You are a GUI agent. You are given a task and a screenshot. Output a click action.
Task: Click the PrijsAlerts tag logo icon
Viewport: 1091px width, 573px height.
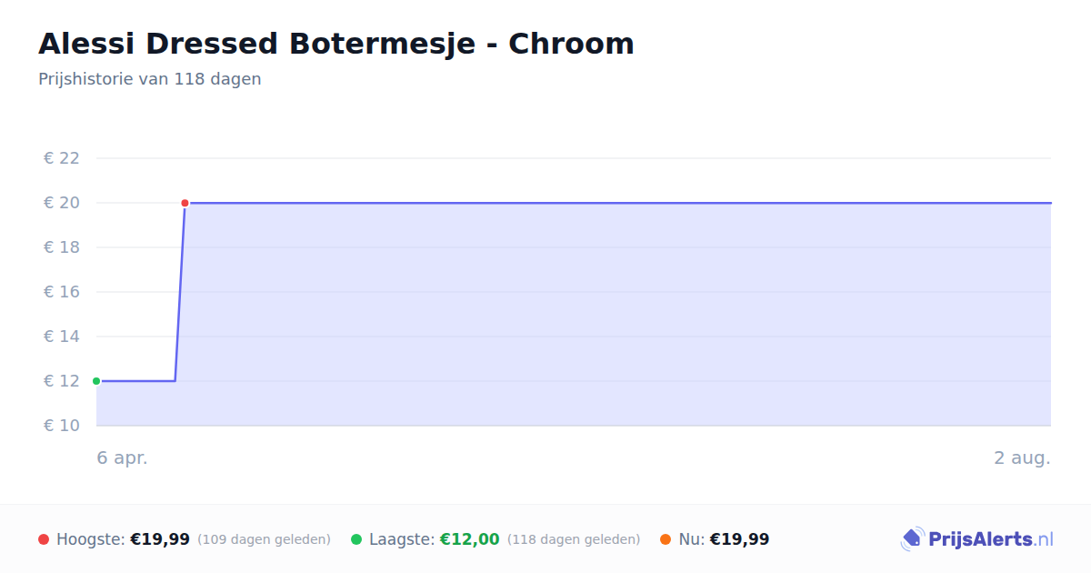click(x=912, y=539)
